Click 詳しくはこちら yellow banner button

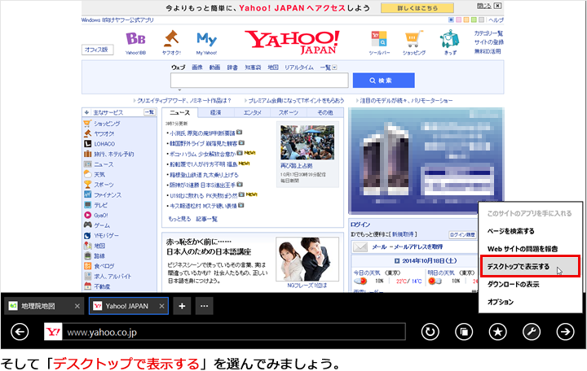417,8
